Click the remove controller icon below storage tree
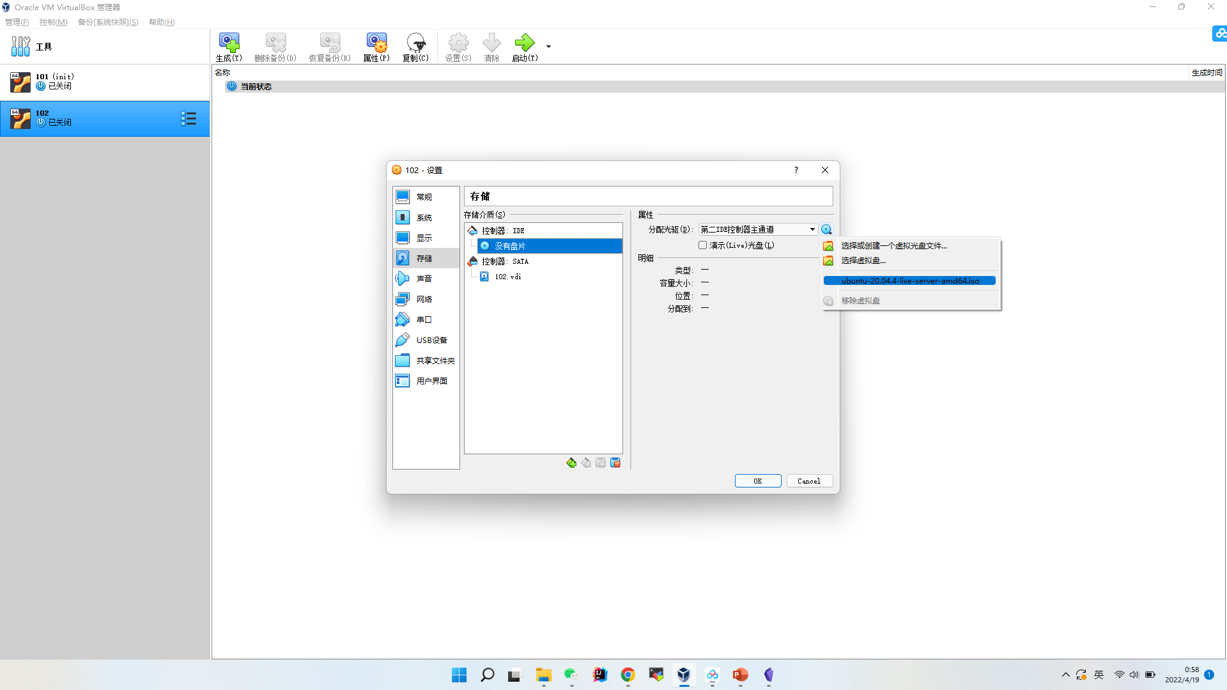The image size is (1227, 690). click(x=586, y=463)
